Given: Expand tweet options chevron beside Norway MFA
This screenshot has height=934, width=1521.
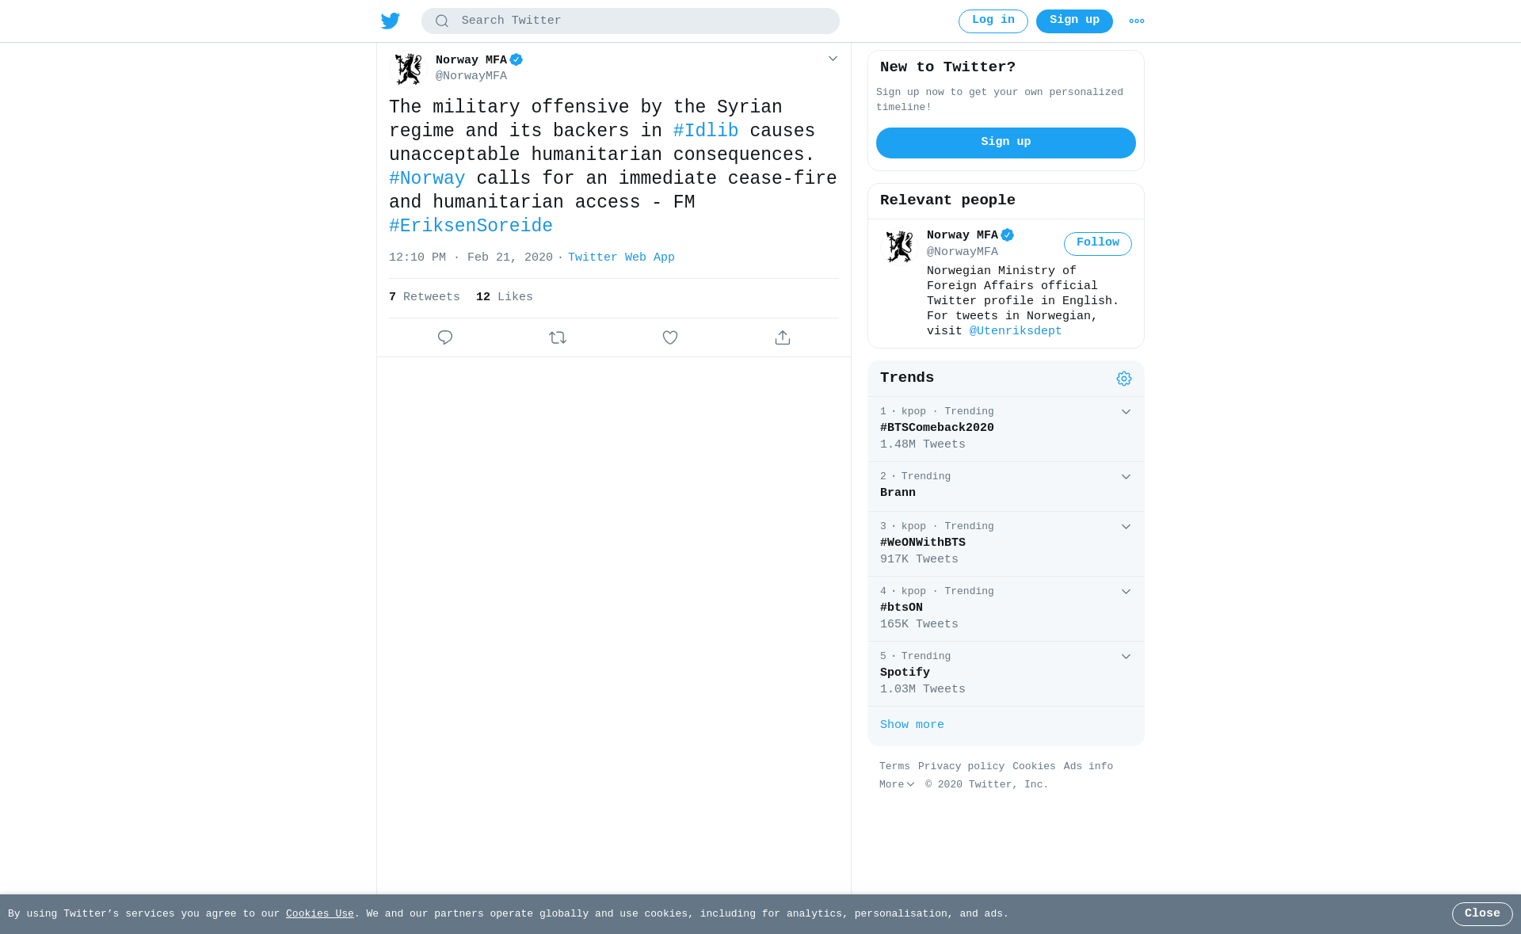Looking at the screenshot, I should click(x=833, y=59).
